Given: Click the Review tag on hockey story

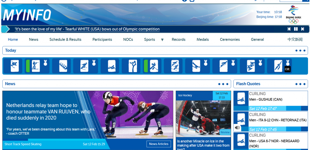Looking at the screenshot, I should coord(225,132).
